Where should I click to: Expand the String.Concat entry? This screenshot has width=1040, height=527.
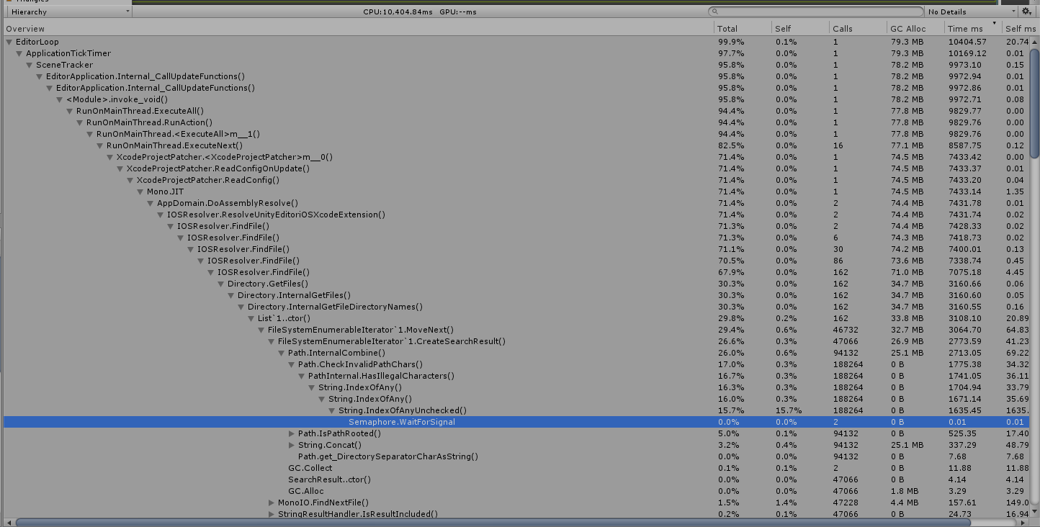292,445
